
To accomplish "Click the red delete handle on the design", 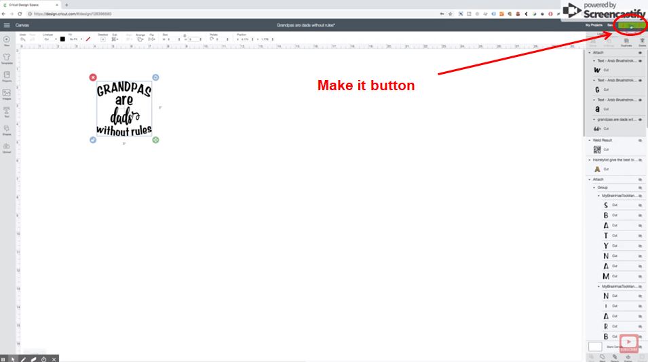I will (x=93, y=77).
